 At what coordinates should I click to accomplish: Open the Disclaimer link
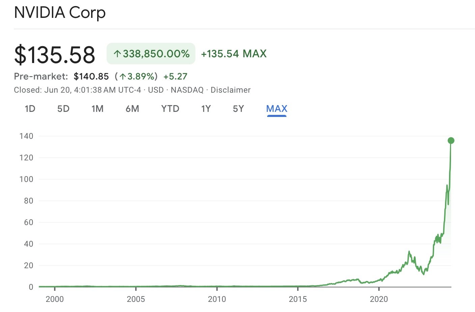click(x=230, y=90)
